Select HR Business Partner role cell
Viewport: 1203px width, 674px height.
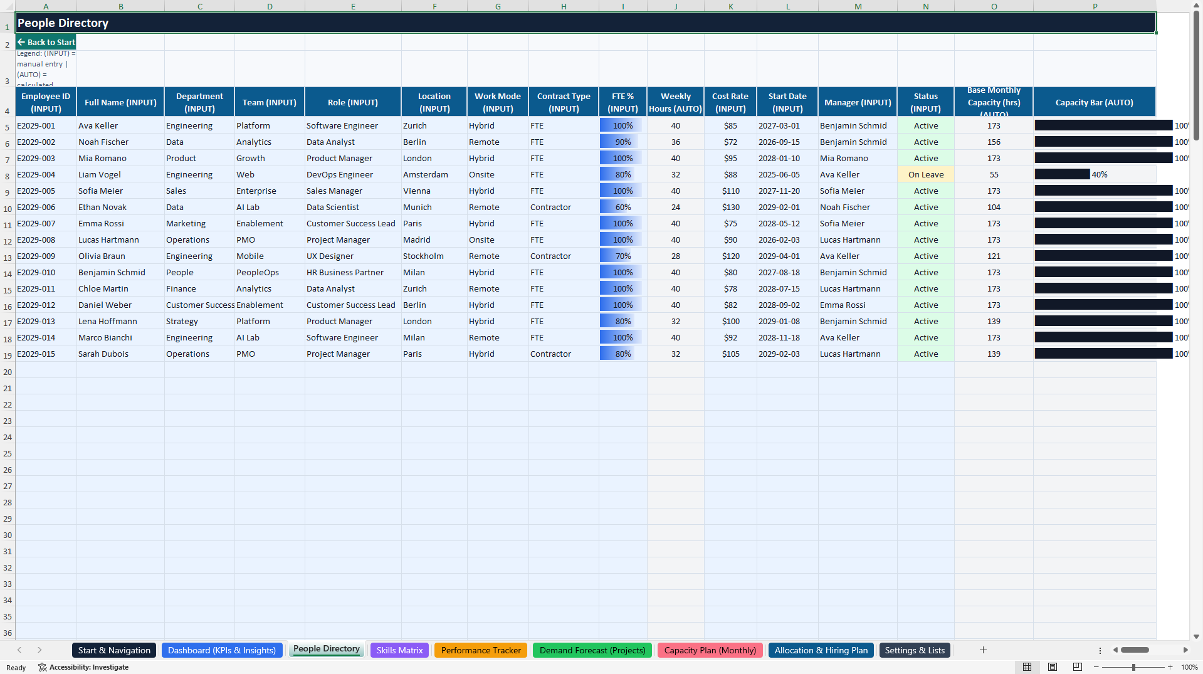pyautogui.click(x=353, y=273)
